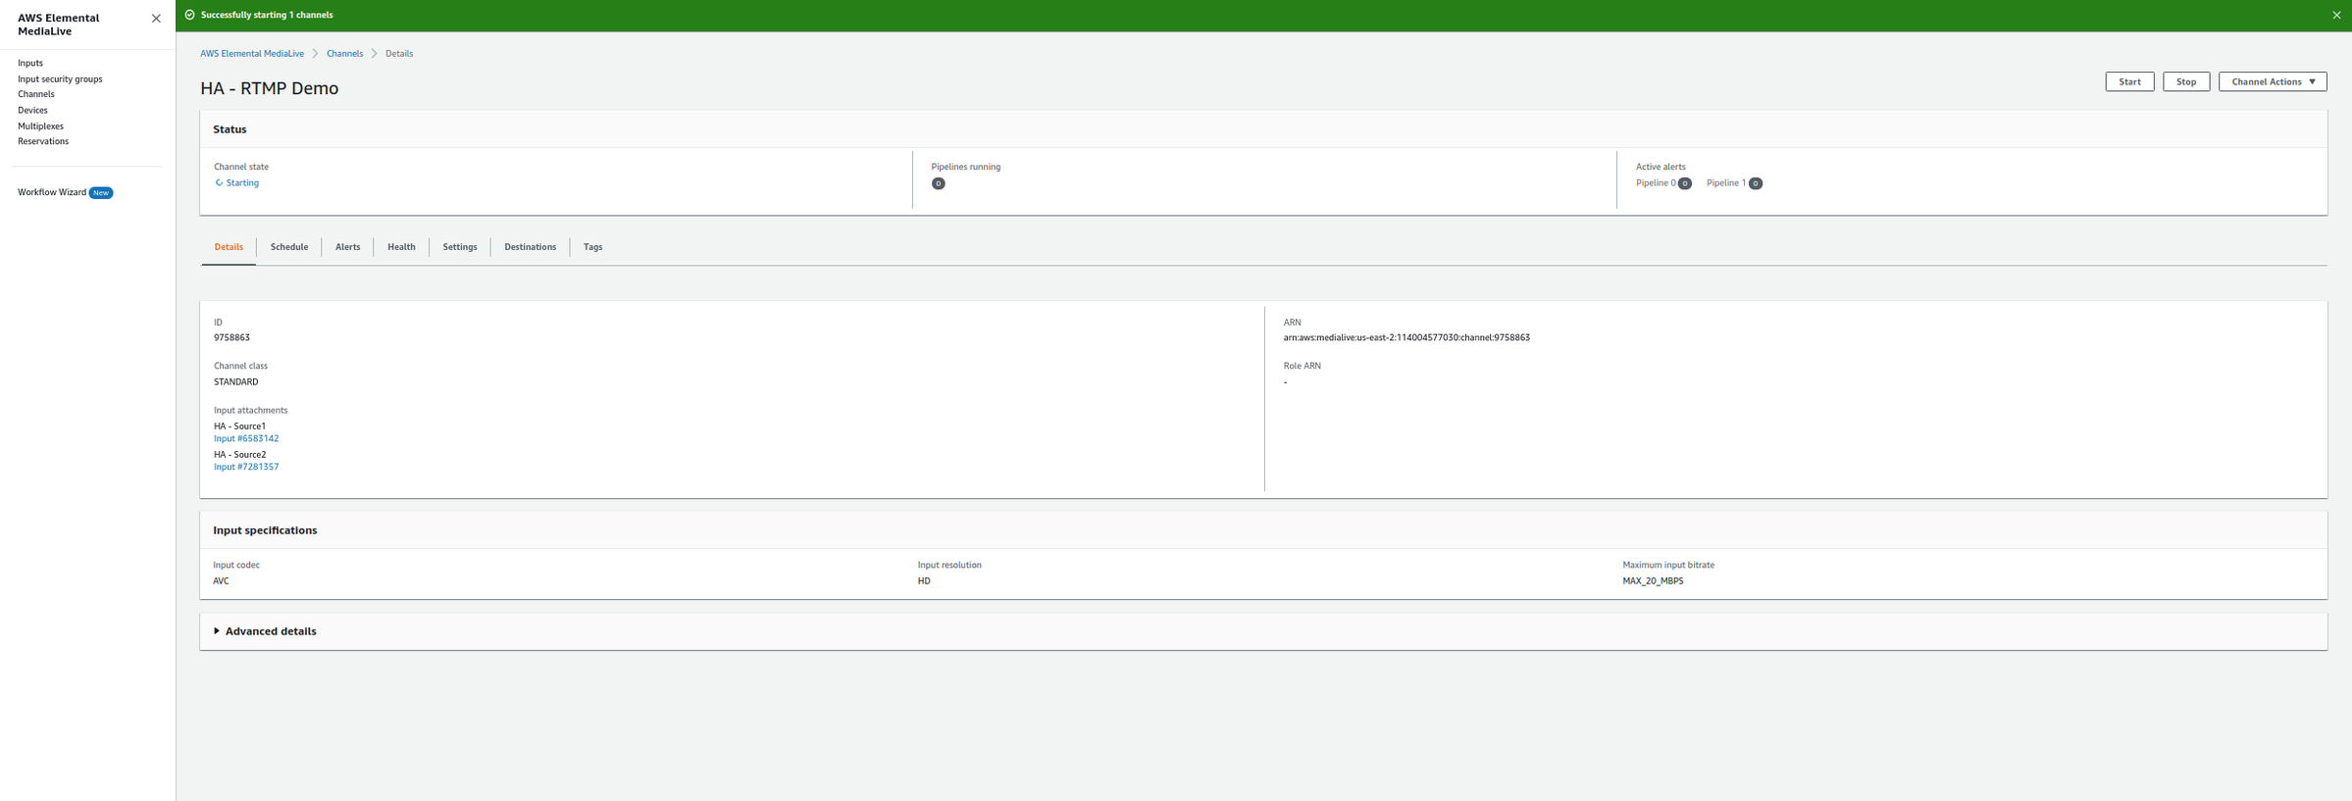Click the AVC input codec value
Image resolution: width=2352 pixels, height=801 pixels.
(221, 581)
